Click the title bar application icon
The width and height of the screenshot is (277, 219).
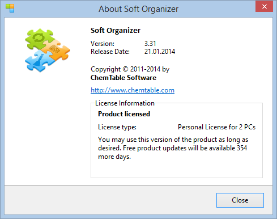[x=10, y=9]
